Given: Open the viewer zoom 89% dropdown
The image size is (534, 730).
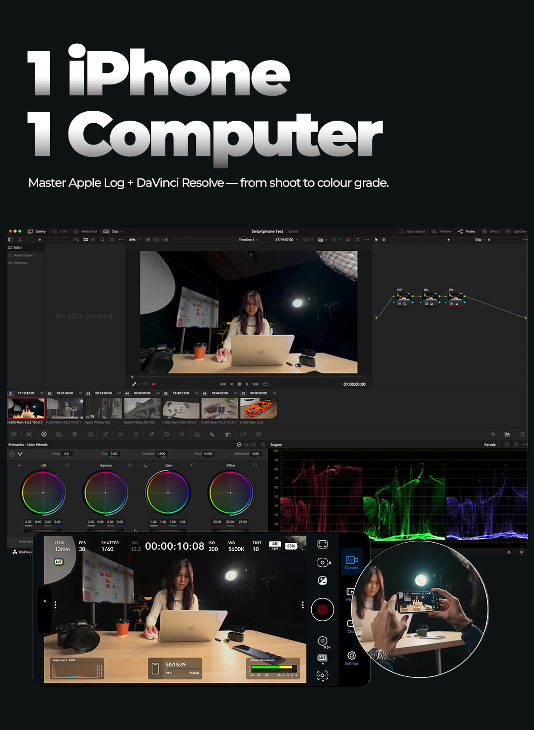Looking at the screenshot, I should pyautogui.click(x=135, y=240).
